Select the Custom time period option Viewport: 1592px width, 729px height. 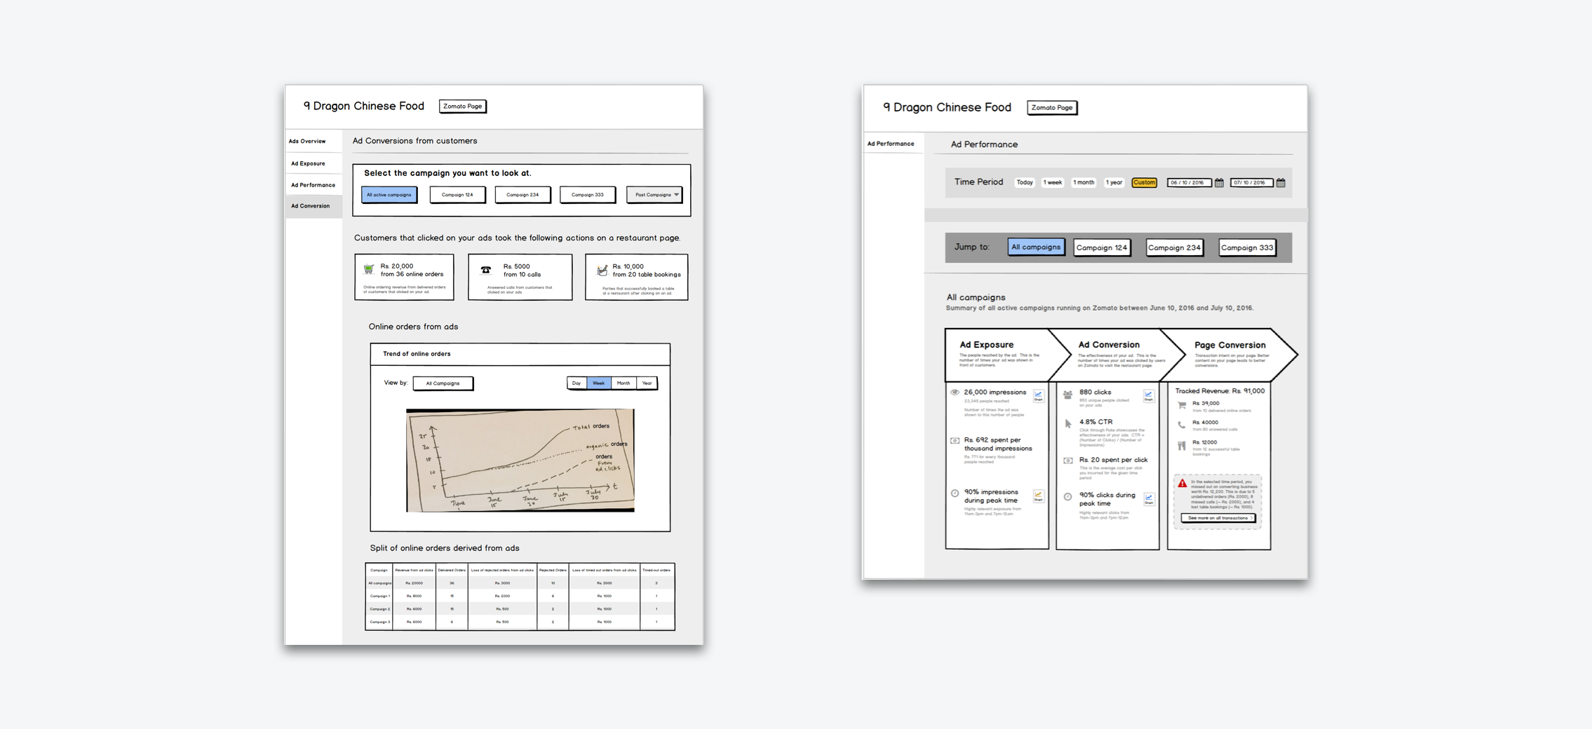coord(1144,183)
